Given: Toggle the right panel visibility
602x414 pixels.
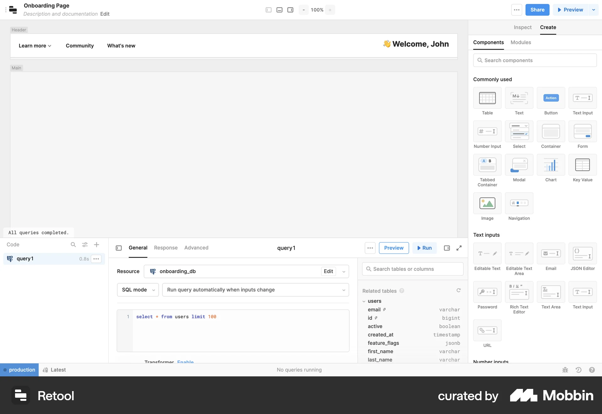Looking at the screenshot, I should coord(290,10).
